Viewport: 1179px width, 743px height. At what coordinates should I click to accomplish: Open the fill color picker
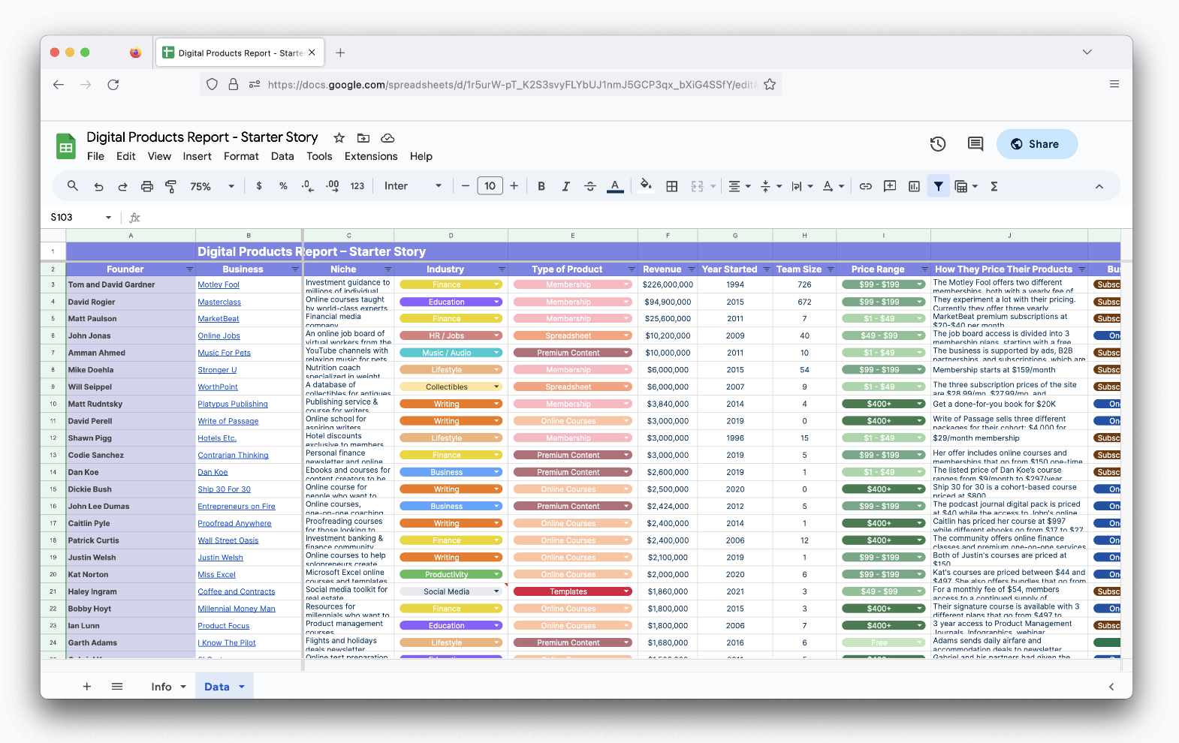[646, 186]
